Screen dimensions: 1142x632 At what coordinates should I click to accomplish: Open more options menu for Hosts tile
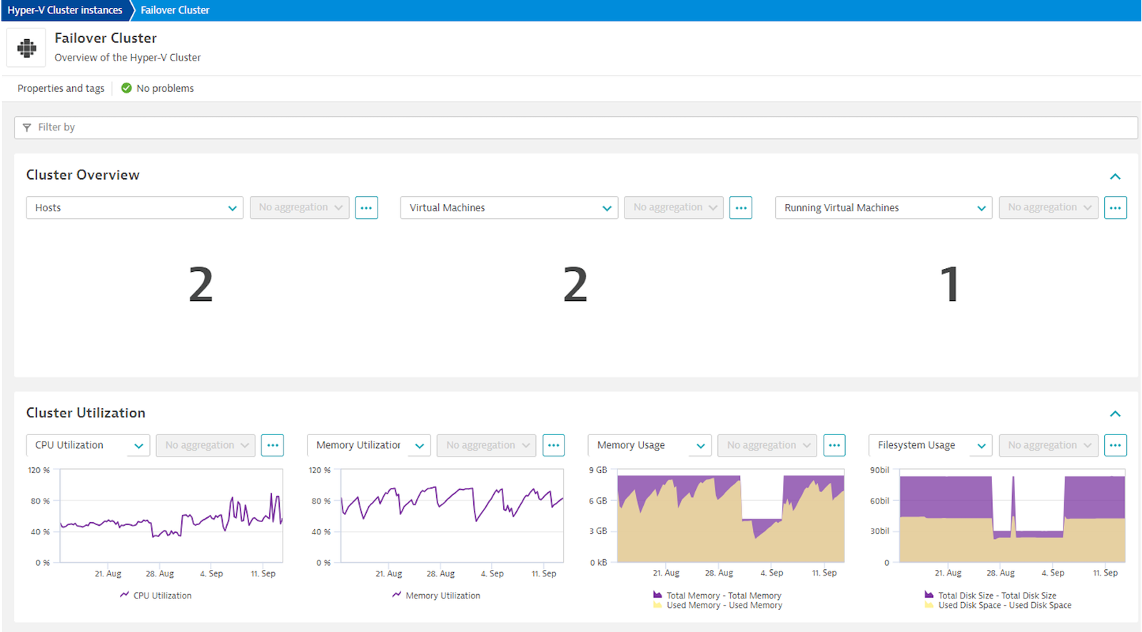click(x=366, y=208)
